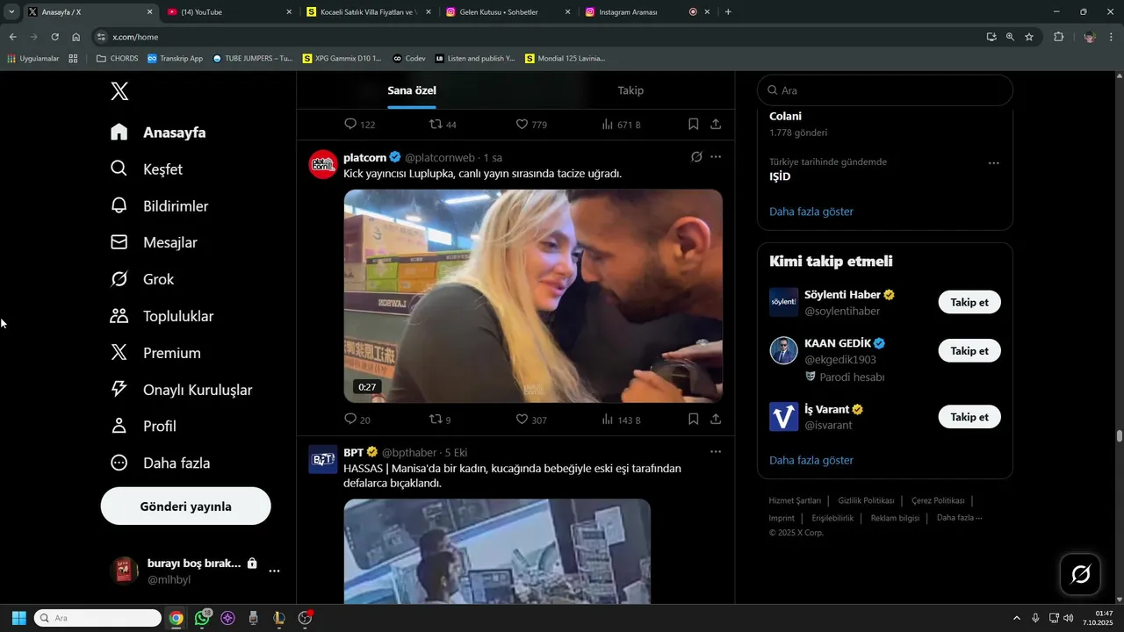The image size is (1124, 632).
Task: Click the page scrollbar thumb
Action: 1120,436
